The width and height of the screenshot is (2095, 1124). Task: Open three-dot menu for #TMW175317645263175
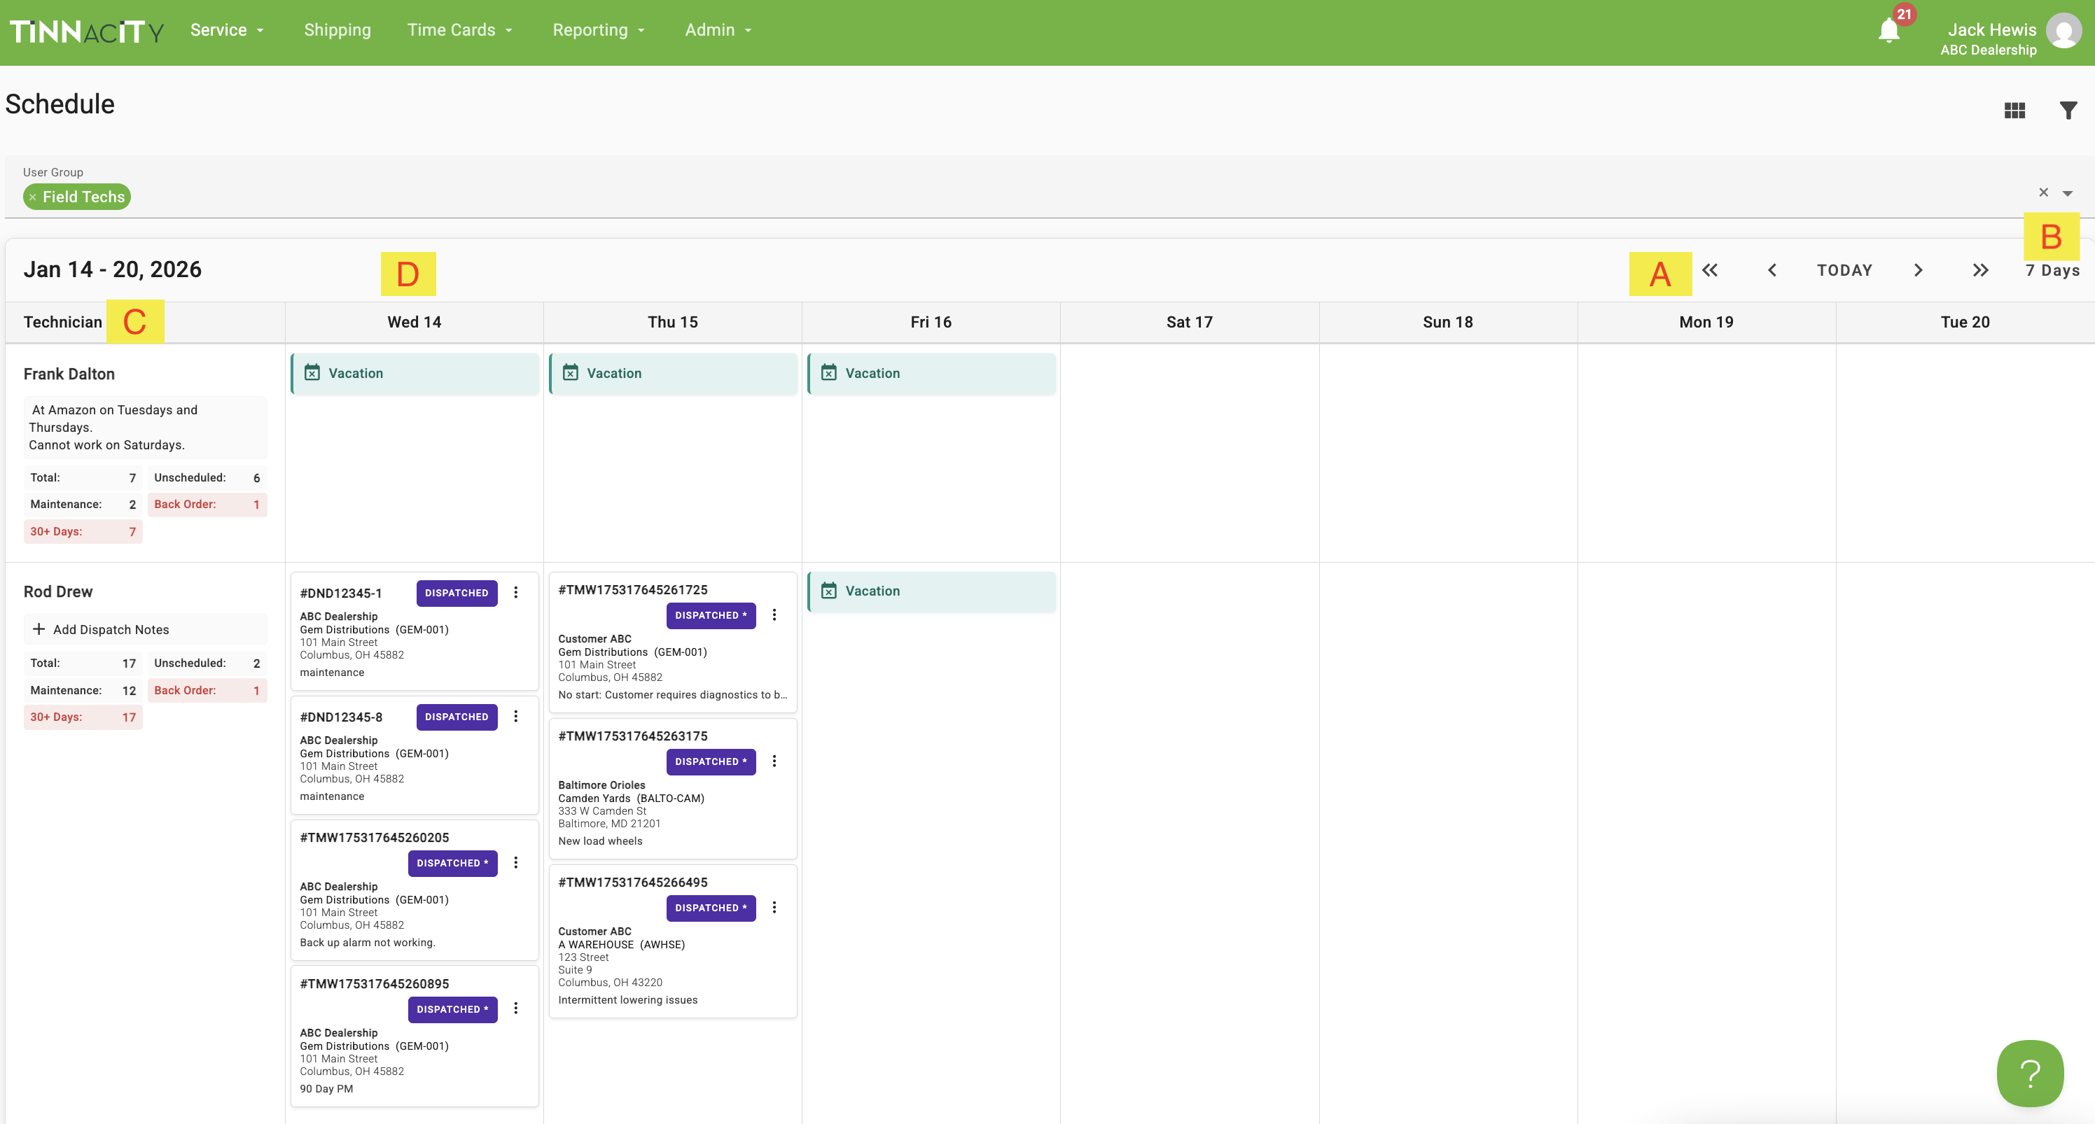(x=774, y=761)
